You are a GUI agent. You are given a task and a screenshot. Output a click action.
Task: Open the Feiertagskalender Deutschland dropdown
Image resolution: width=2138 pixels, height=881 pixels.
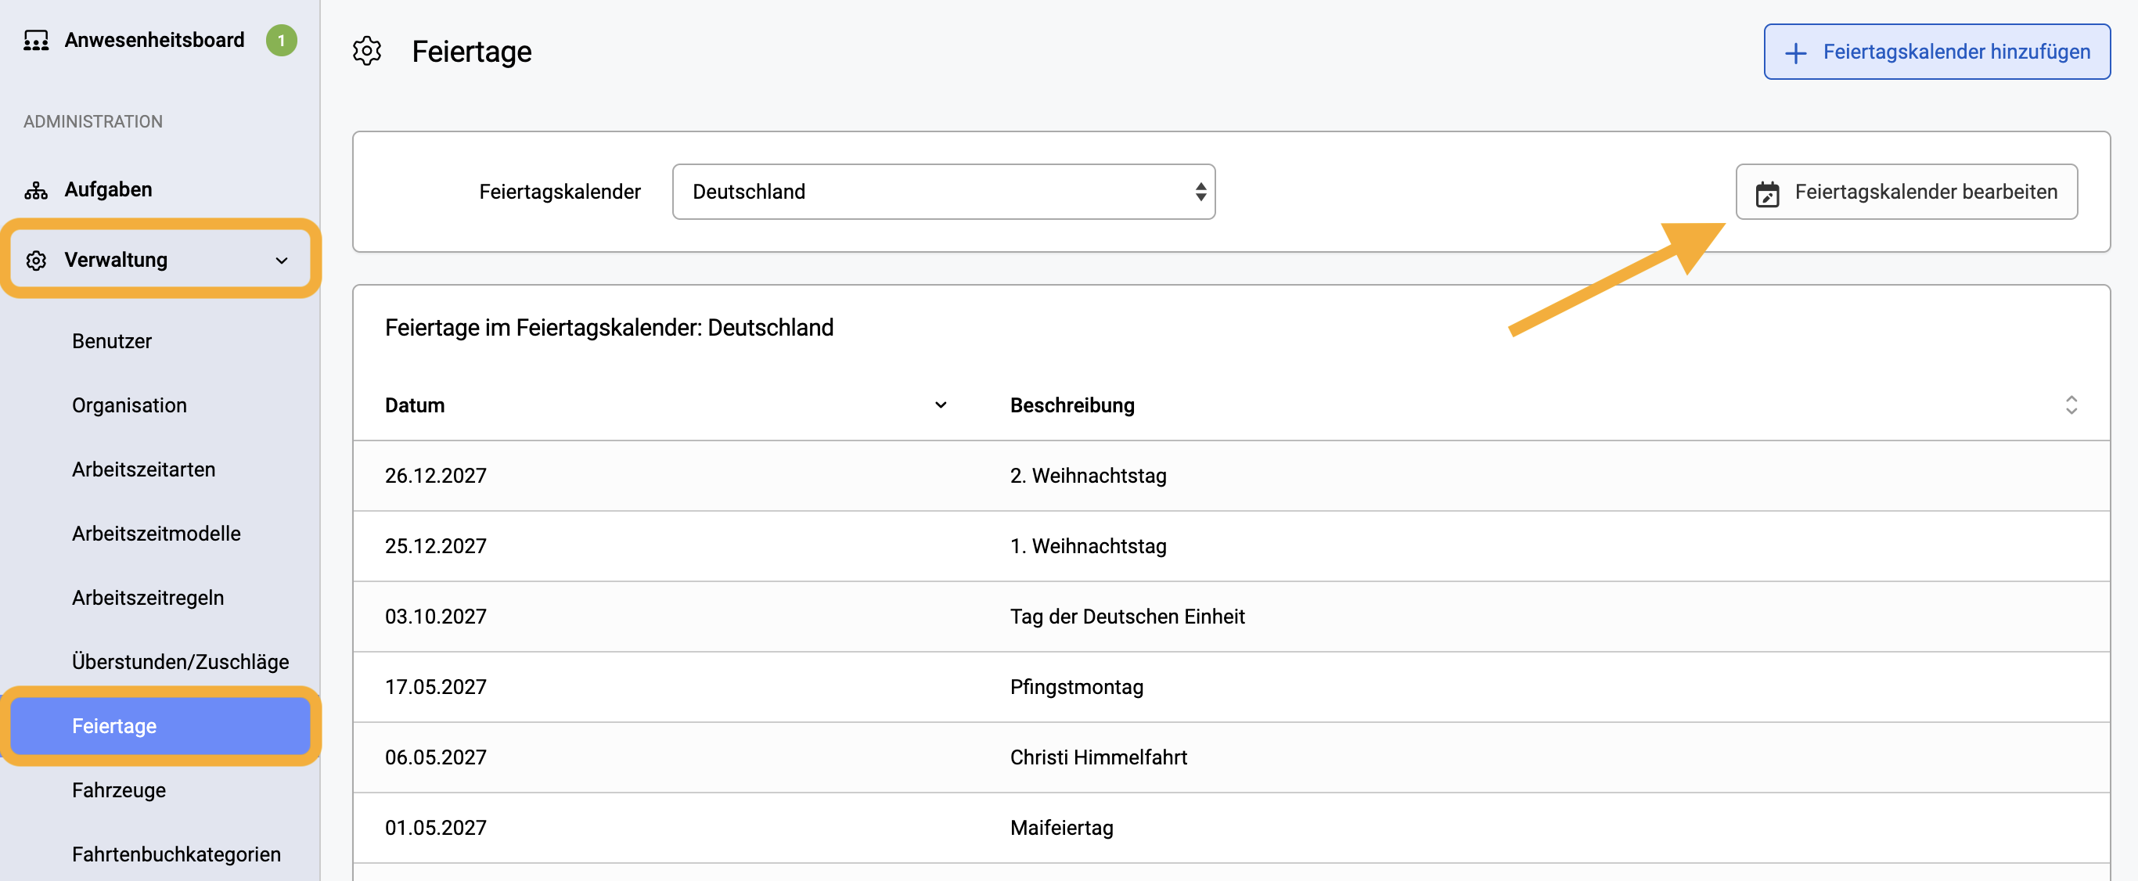tap(944, 192)
